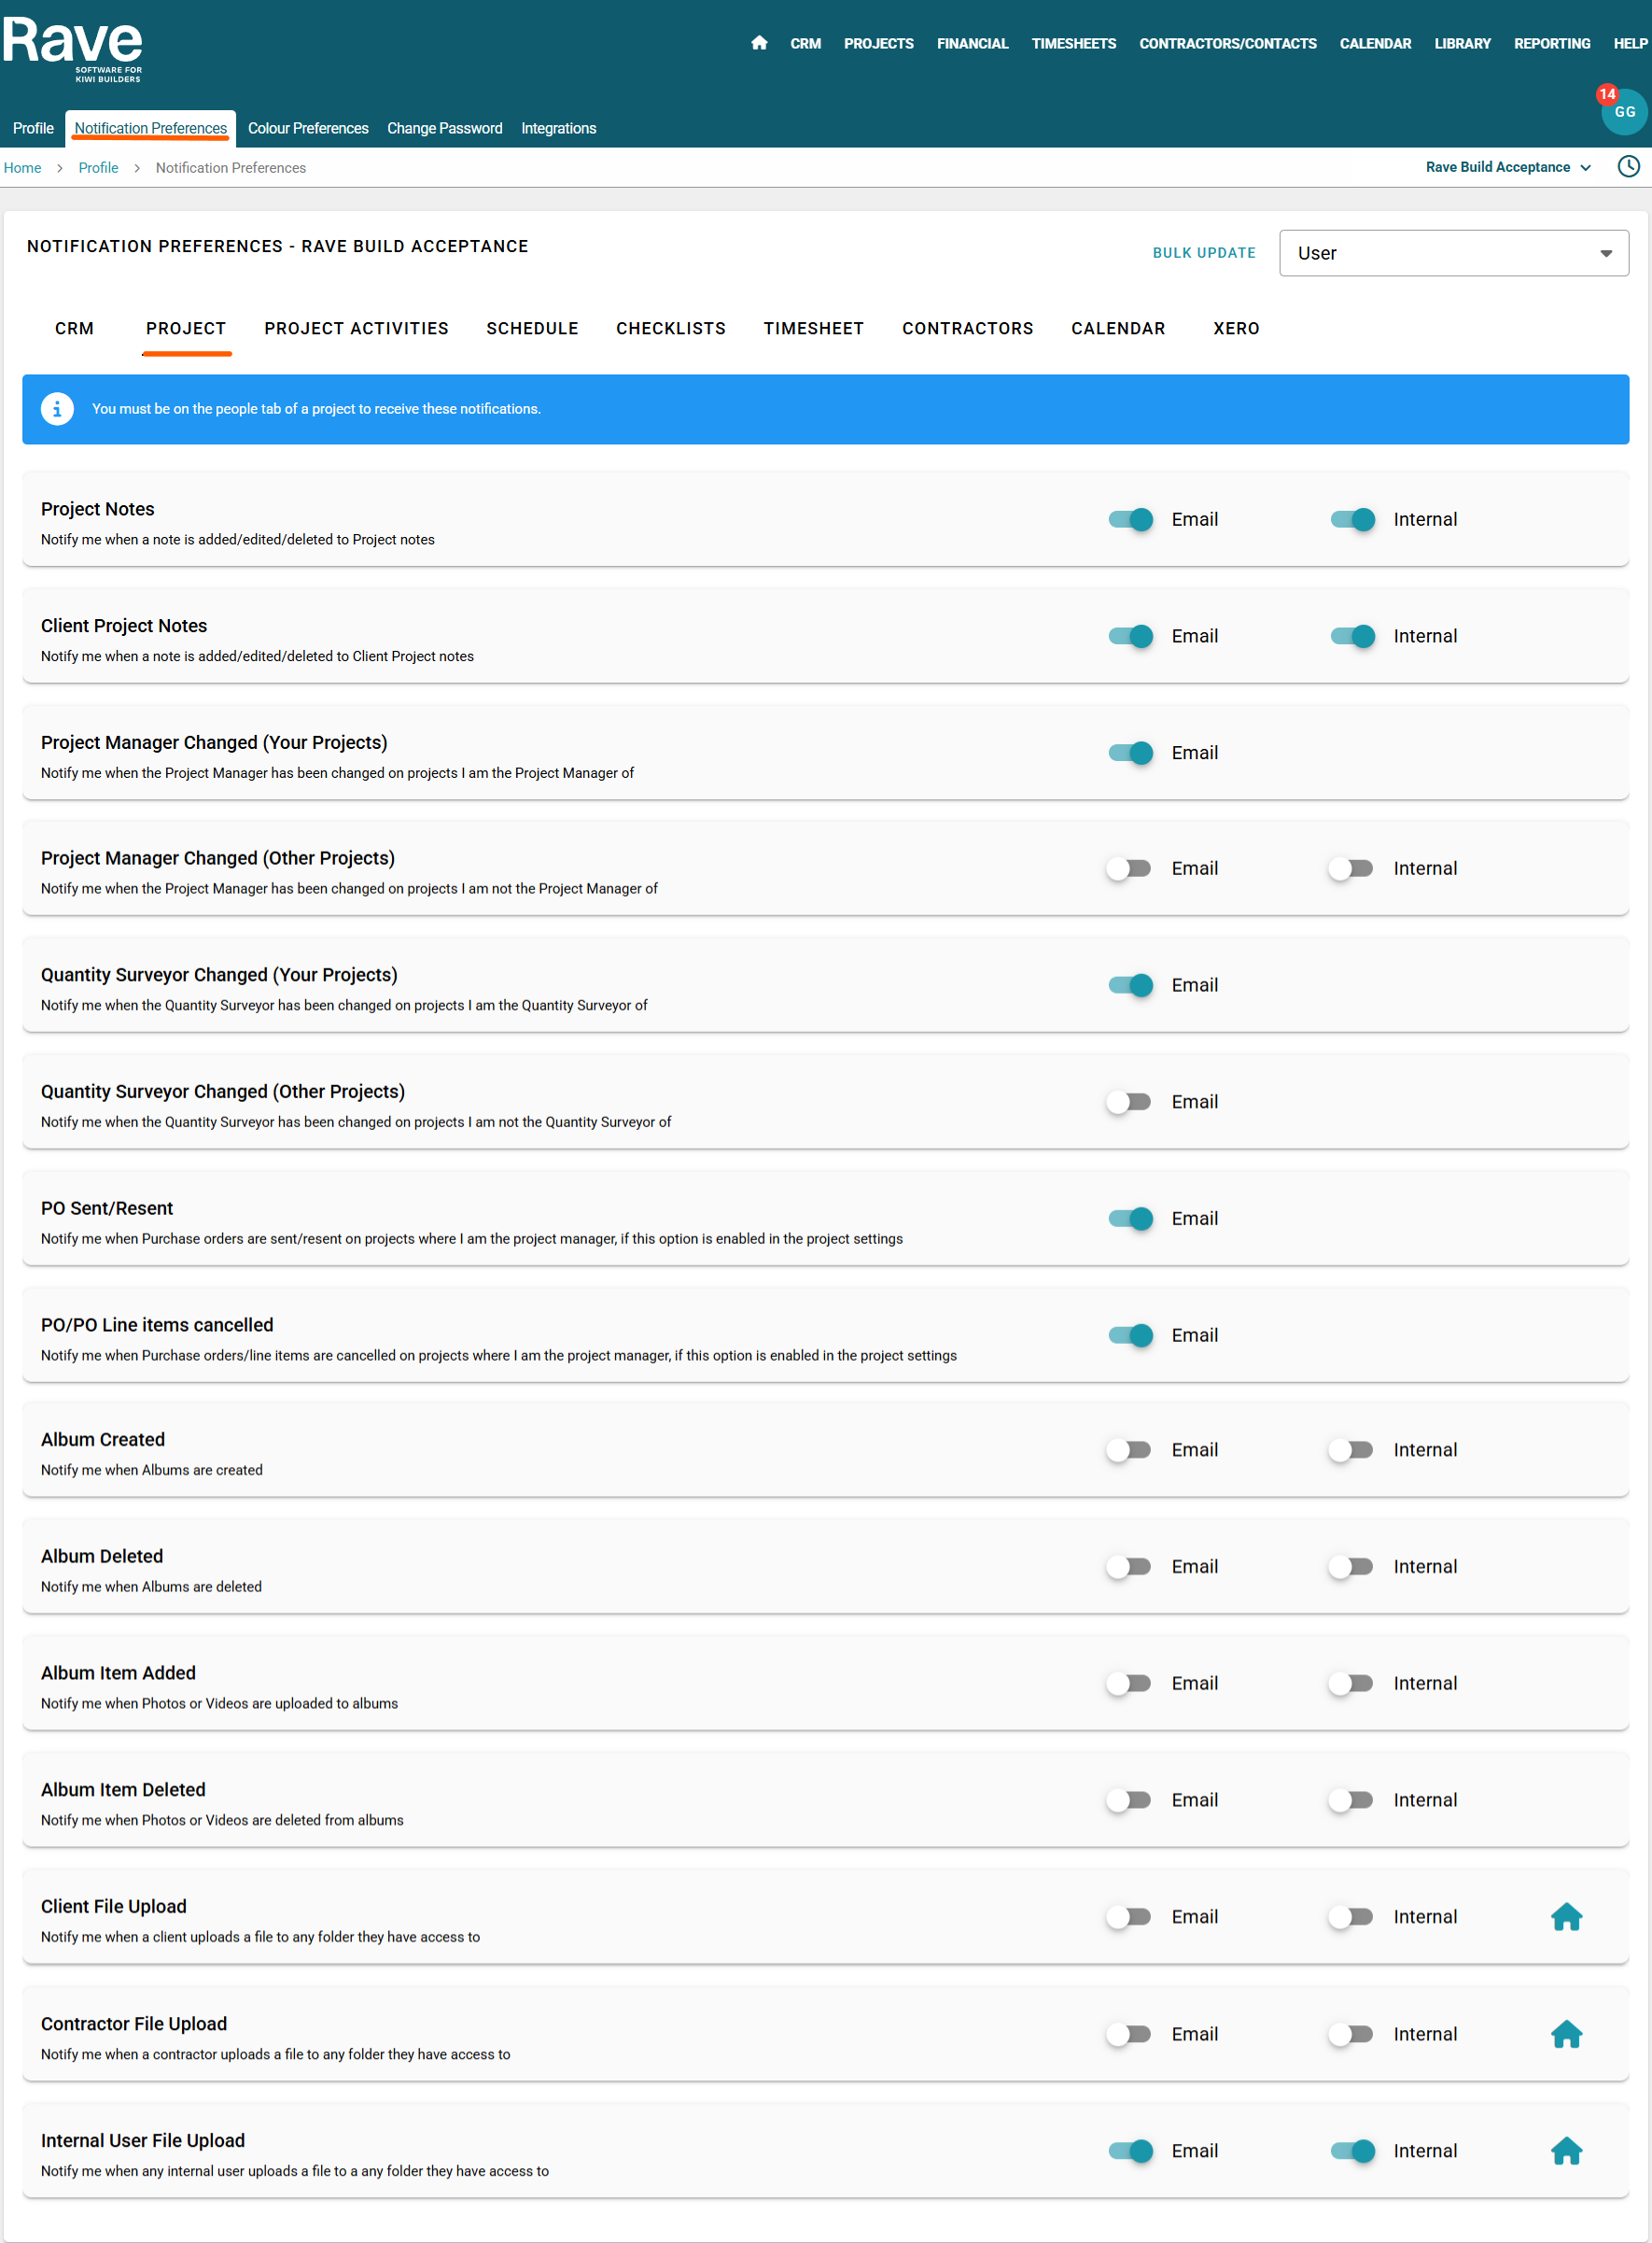The height and width of the screenshot is (2243, 1652).
Task: Disable Email toggle for Project Notes
Action: click(x=1130, y=519)
